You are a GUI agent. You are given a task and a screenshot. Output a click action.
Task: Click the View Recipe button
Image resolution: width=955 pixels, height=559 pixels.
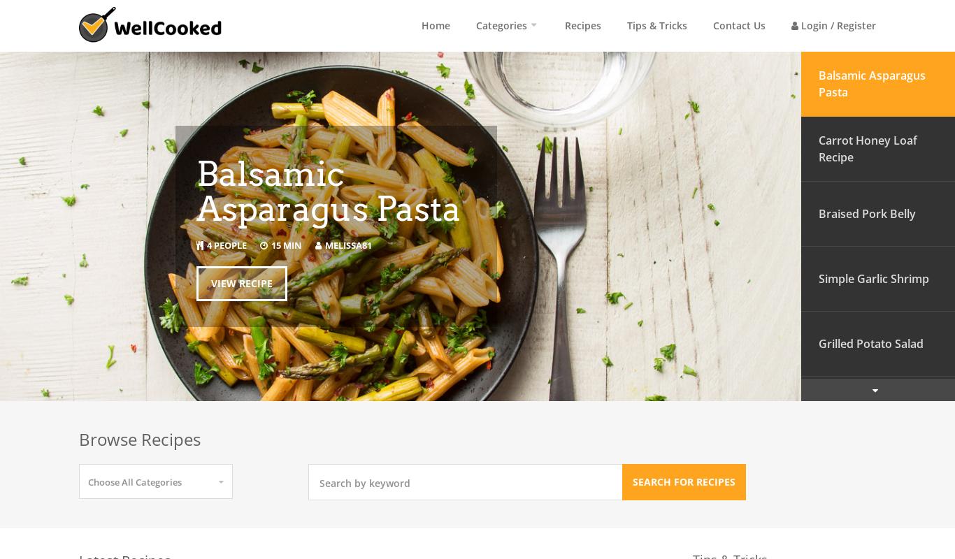coord(242,284)
